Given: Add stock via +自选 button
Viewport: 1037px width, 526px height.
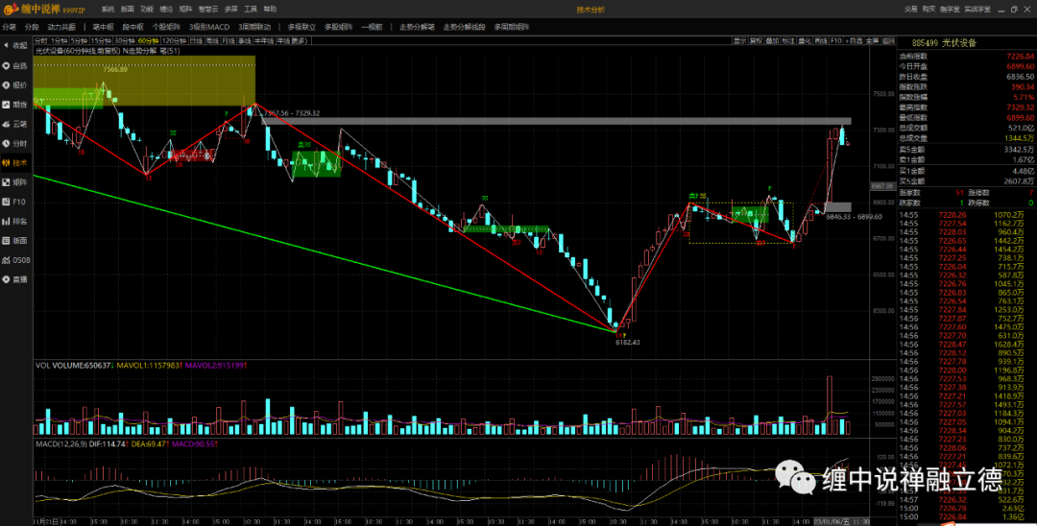Looking at the screenshot, I should [x=855, y=41].
